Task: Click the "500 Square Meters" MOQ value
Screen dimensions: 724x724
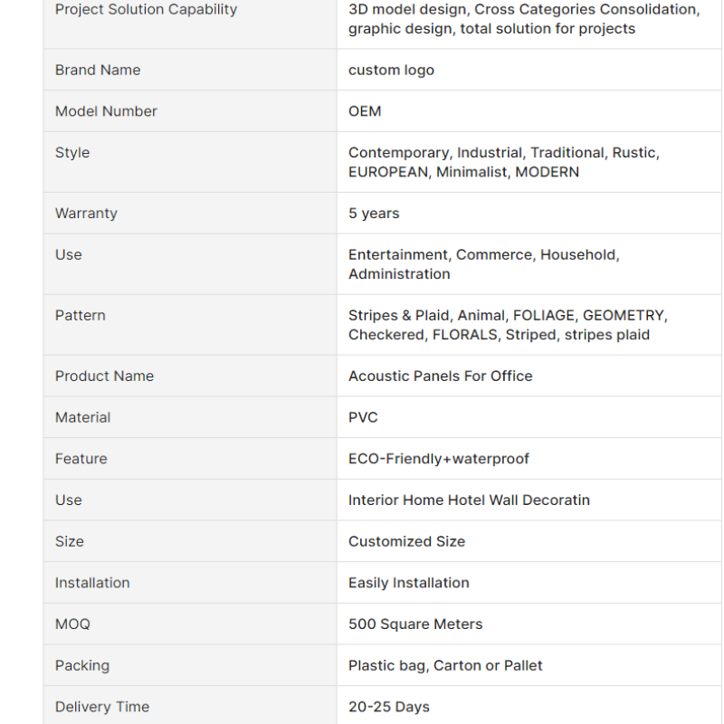Action: click(415, 624)
